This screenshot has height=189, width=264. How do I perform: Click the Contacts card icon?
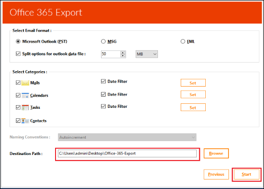(25, 121)
